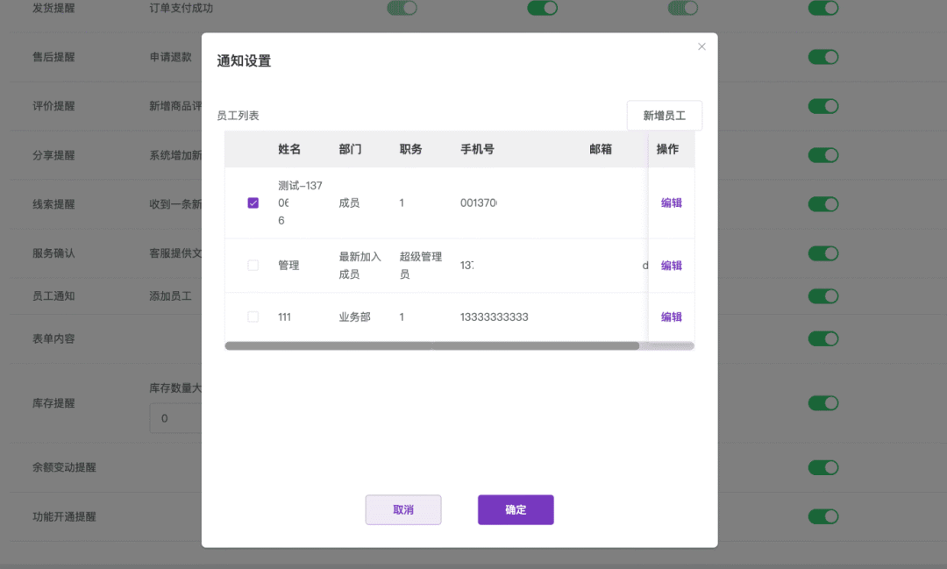The width and height of the screenshot is (947, 569).
Task: Open 编辑 for the 管理 employee
Action: click(x=671, y=265)
